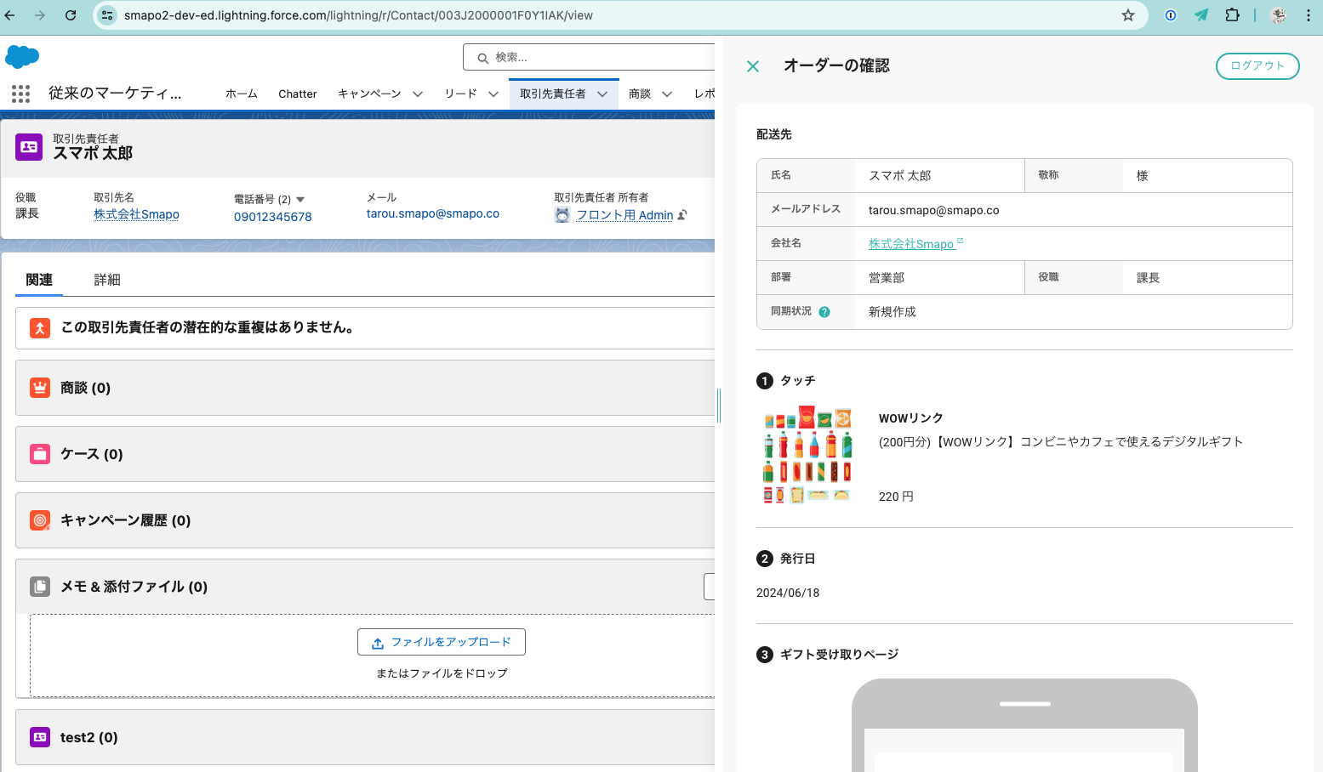Click the 商談 related list icon

(x=40, y=388)
